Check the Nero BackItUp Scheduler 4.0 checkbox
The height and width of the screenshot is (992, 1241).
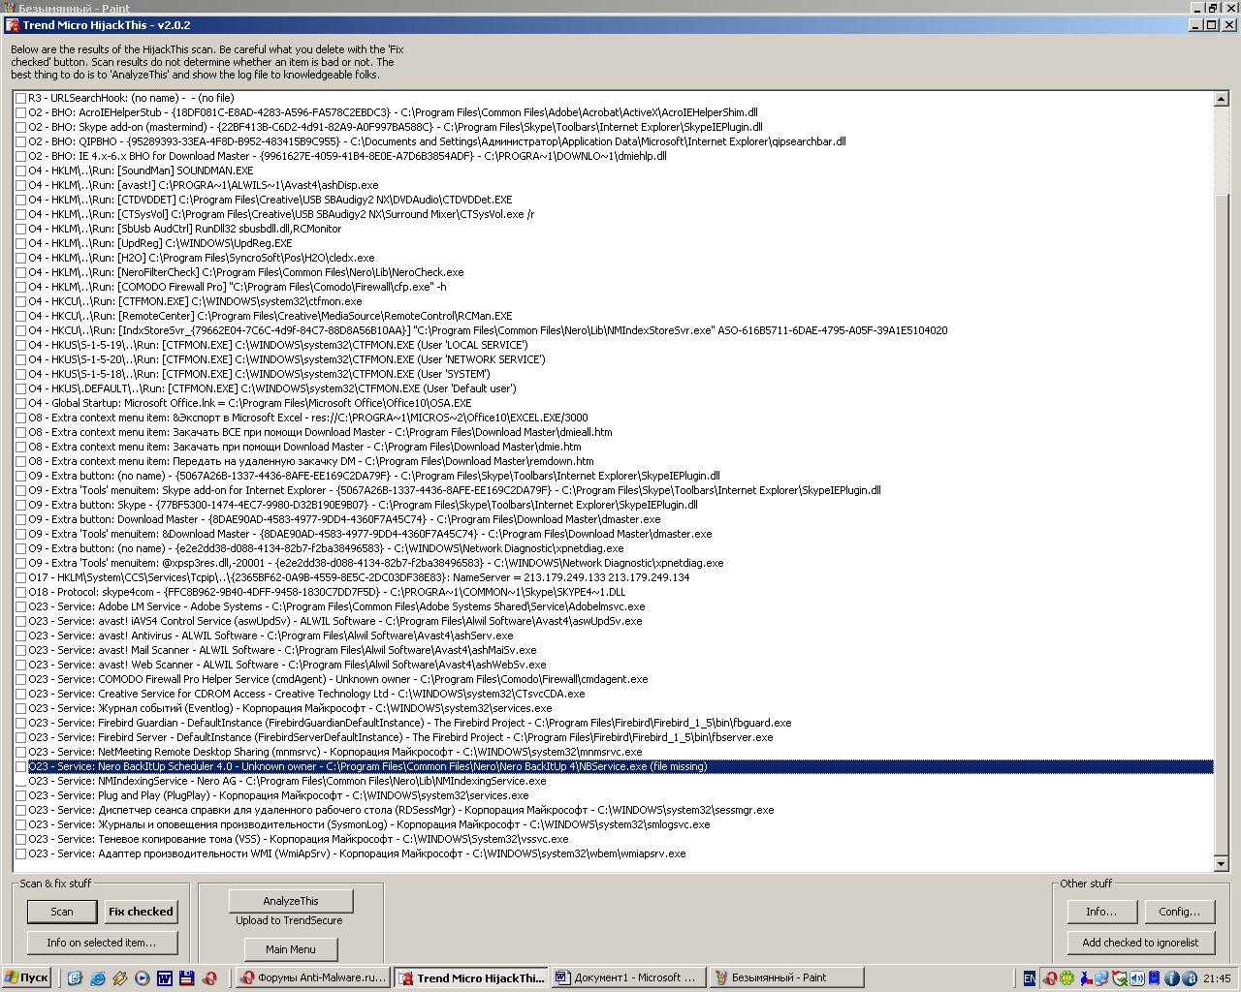(x=21, y=767)
